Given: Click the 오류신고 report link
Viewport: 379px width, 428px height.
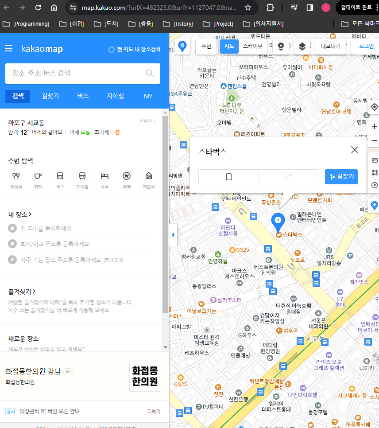Looking at the screenshot, I should [148, 121].
